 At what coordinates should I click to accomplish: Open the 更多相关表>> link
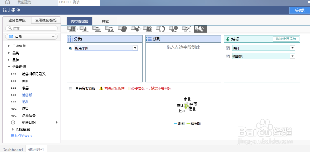[21, 136]
